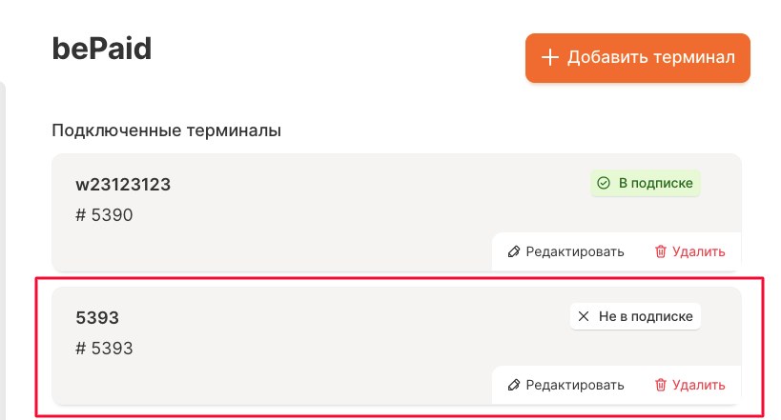Click the В подписке status badge
This screenshot has width=781, height=420.
(x=645, y=183)
